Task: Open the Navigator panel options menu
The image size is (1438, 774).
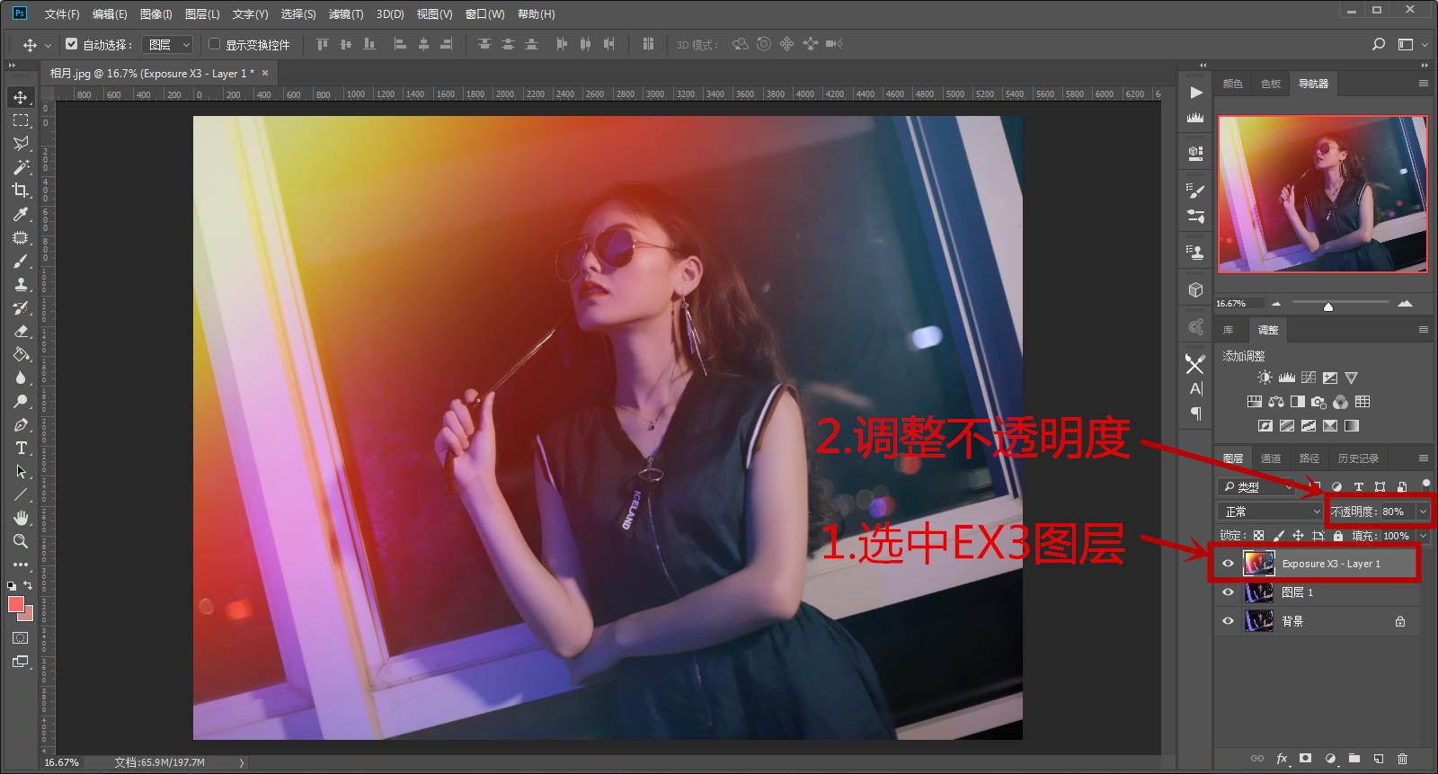Action: (x=1423, y=83)
